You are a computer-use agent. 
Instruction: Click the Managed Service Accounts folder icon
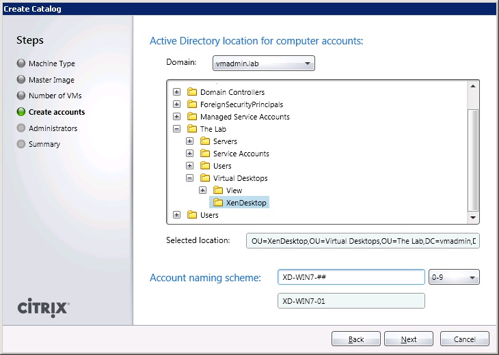(x=191, y=117)
